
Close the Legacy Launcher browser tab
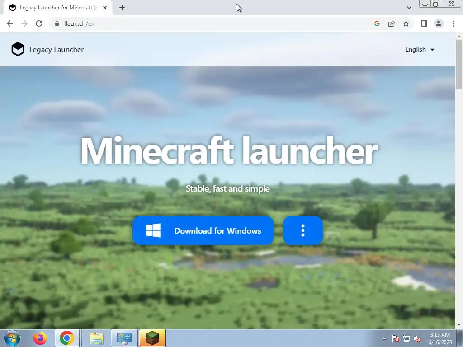coord(105,8)
